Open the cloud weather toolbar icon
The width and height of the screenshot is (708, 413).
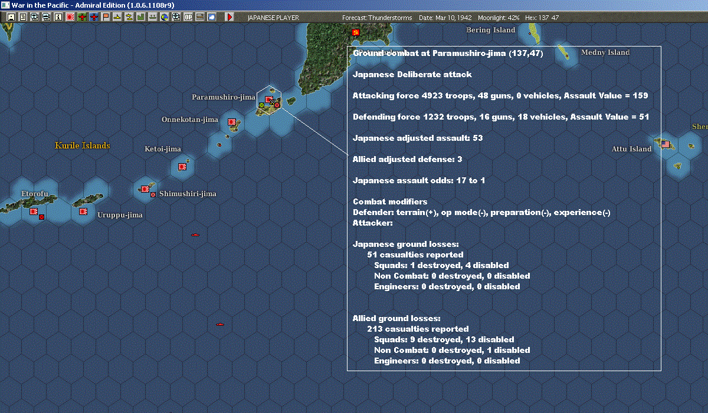[211, 17]
